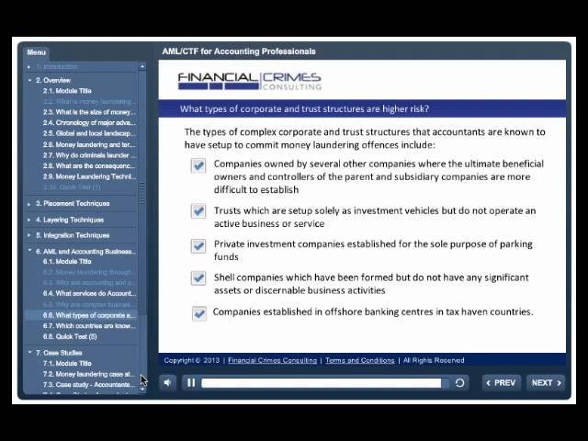Click the replay circular arrow icon

(x=460, y=382)
